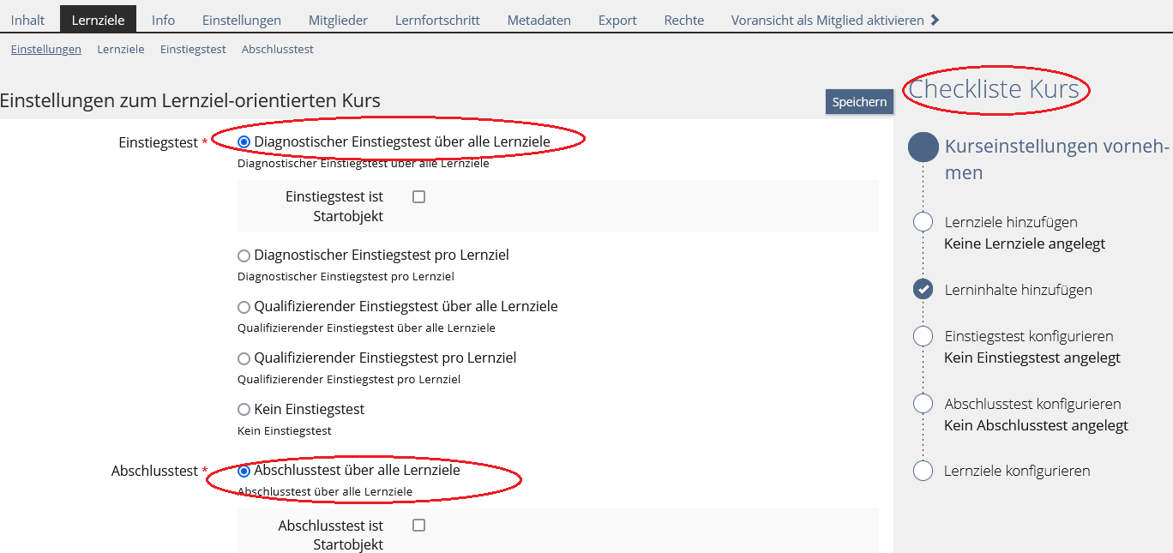Open the Einstiegstest sub-tab link
The width and height of the screenshot is (1173, 553).
[x=193, y=50]
